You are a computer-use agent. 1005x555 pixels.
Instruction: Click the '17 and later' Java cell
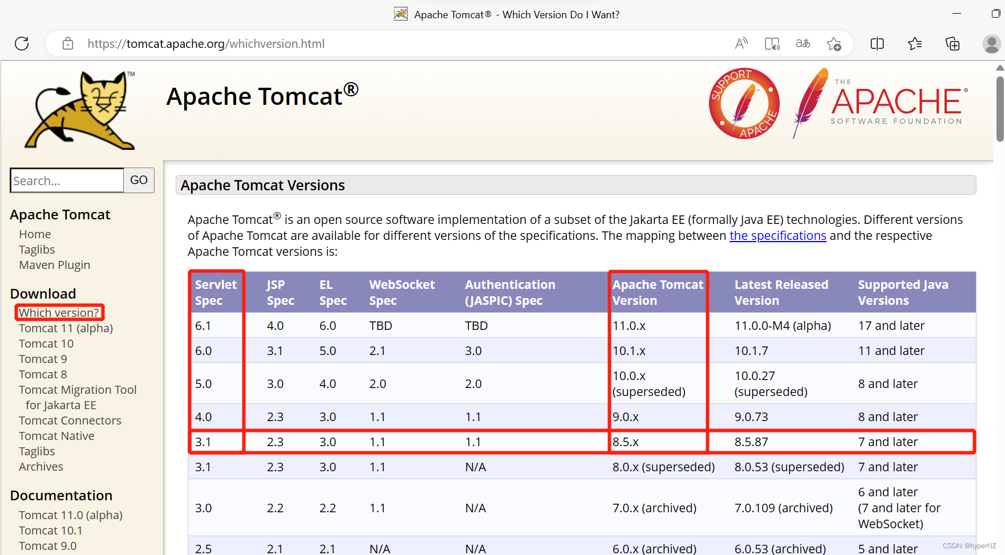(891, 326)
